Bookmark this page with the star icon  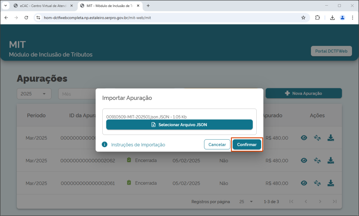point(303,18)
